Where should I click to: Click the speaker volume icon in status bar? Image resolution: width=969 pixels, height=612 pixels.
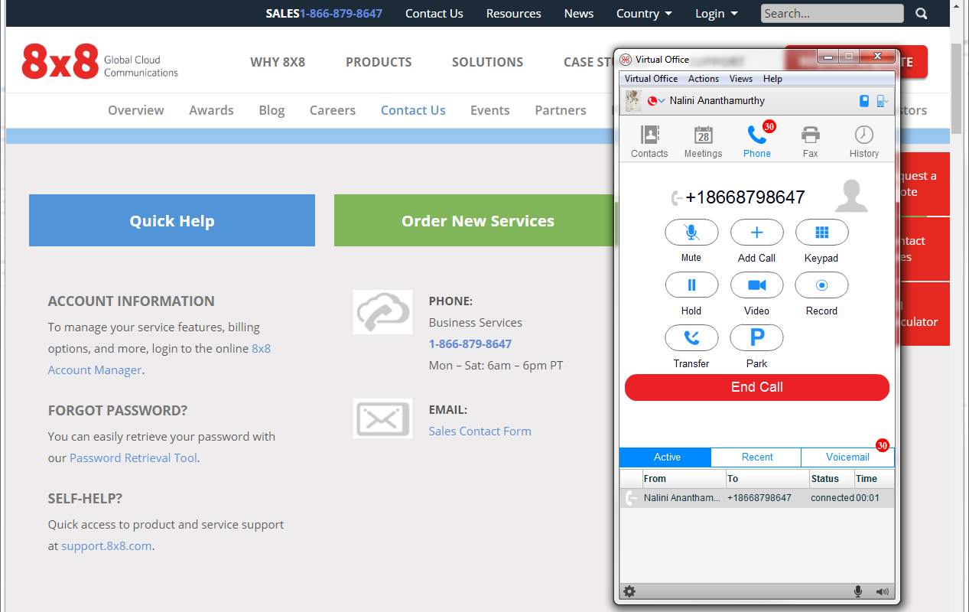point(883,591)
